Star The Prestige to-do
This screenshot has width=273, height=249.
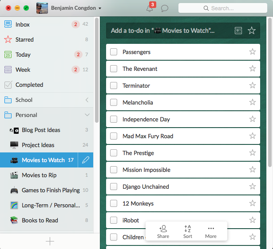(252, 153)
